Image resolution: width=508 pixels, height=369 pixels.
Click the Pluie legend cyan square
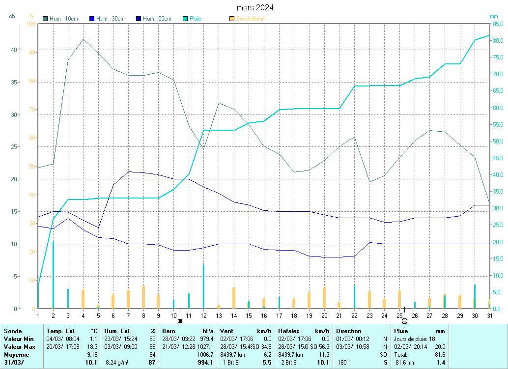tap(185, 19)
